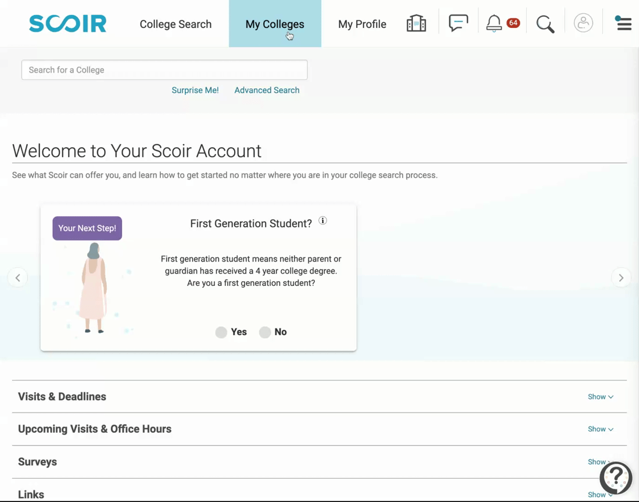The width and height of the screenshot is (639, 502).
Task: Open the user account avatar icon
Action: 583,23
